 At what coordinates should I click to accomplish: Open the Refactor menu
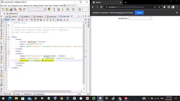coord(26,6)
